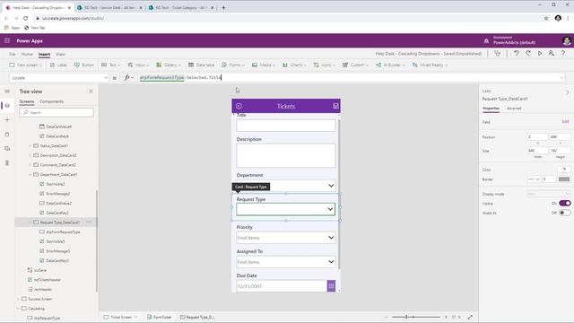Reload the browser page
The width and height of the screenshot is (574, 323).
[26, 18]
